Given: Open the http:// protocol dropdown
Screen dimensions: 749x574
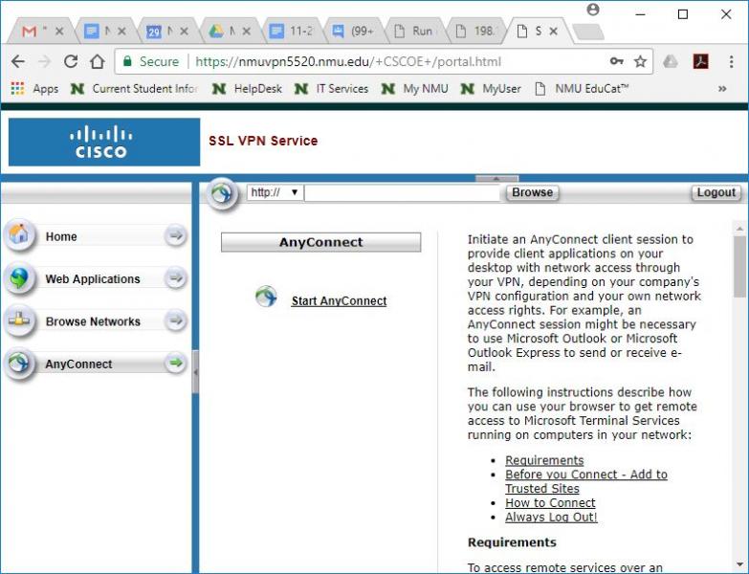Looking at the screenshot, I should click(x=275, y=192).
